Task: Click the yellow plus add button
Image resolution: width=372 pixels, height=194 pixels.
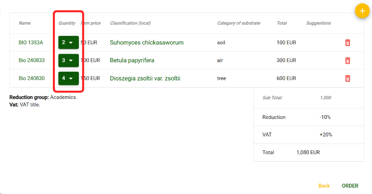Action: (x=362, y=11)
